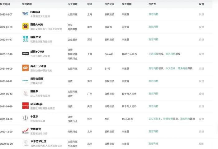Viewport: 218px width, 149px height.
Task: Click 反馈 button in 龙腾嘉贸 row
Action: [201, 132]
